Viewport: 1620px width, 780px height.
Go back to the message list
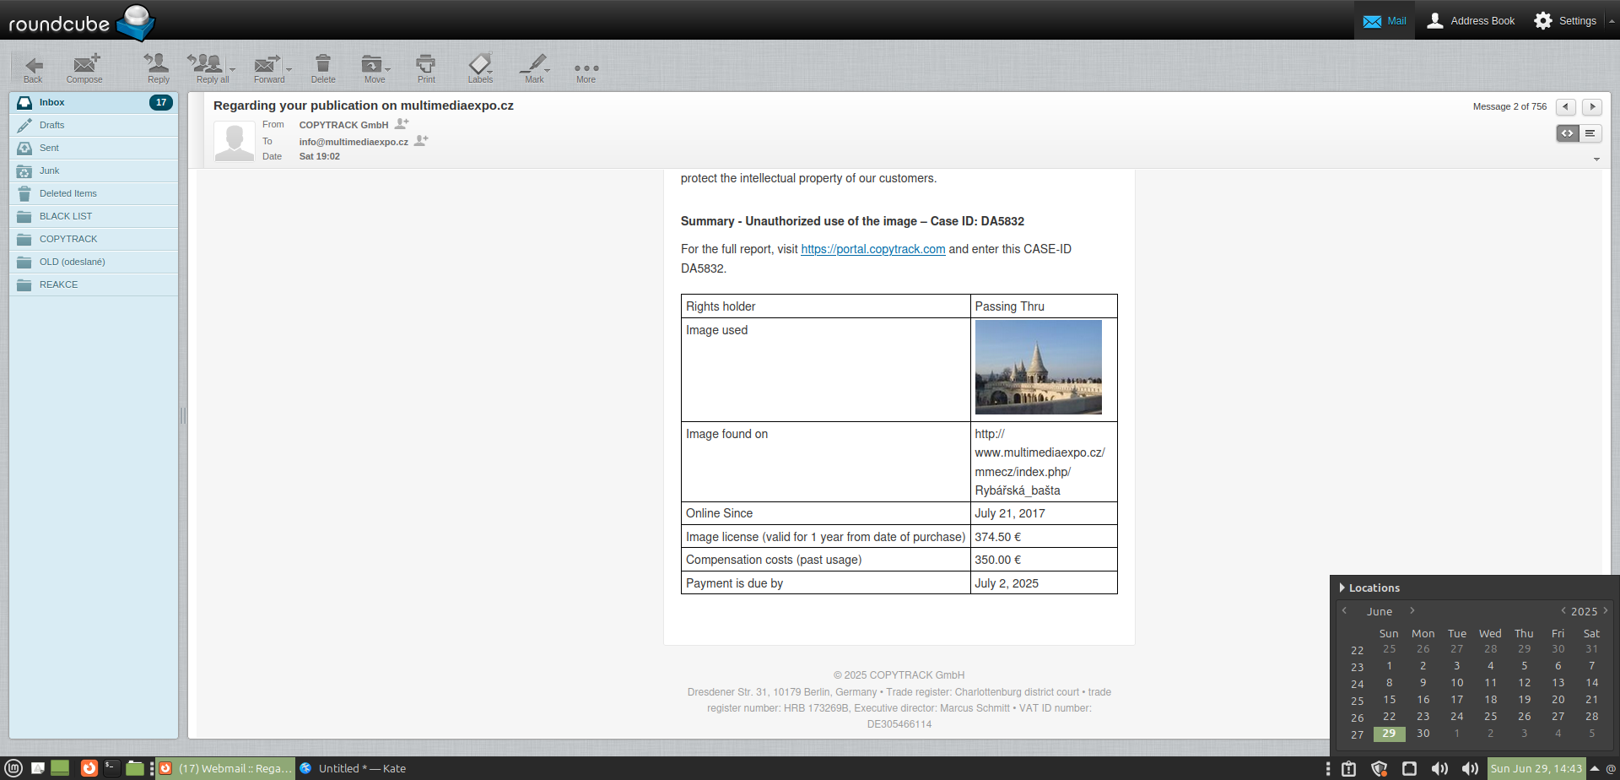(33, 66)
